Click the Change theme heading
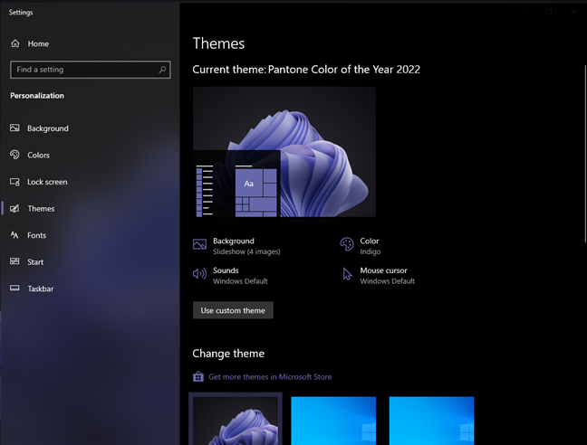The image size is (587, 445). coord(228,354)
